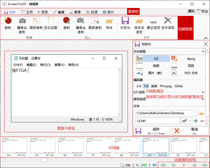
Task: Insert 媒体 from folder icon
Action: (x=109, y=23)
